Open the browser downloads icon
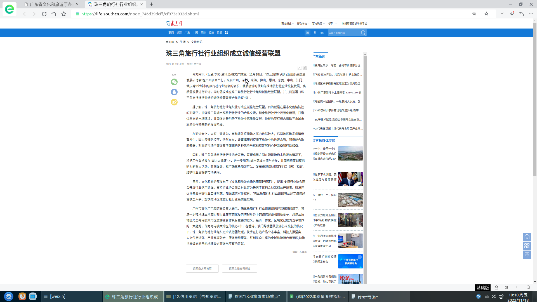The width and height of the screenshot is (537, 302). tap(512, 14)
